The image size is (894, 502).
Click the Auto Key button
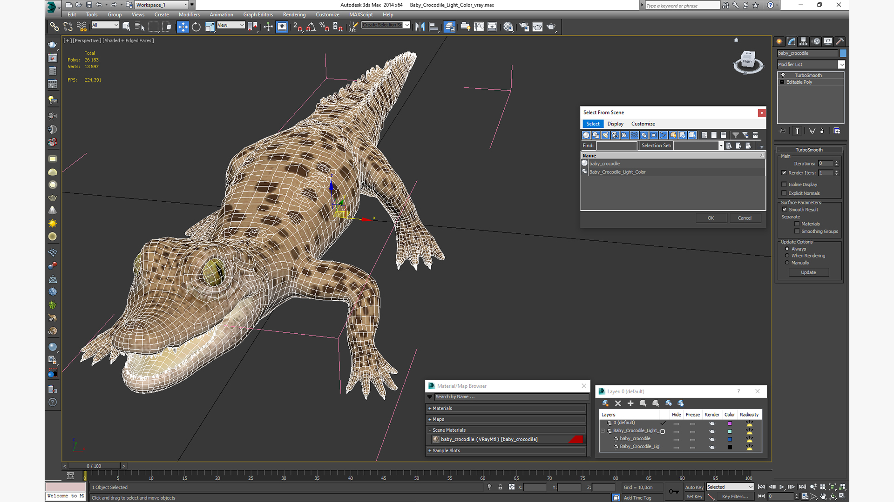click(694, 487)
